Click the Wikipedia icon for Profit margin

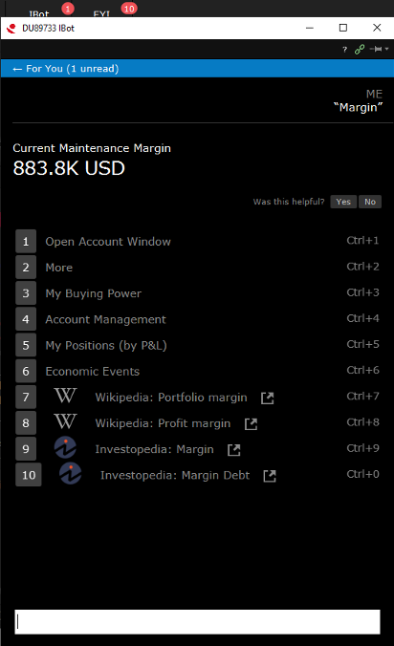[x=65, y=422]
